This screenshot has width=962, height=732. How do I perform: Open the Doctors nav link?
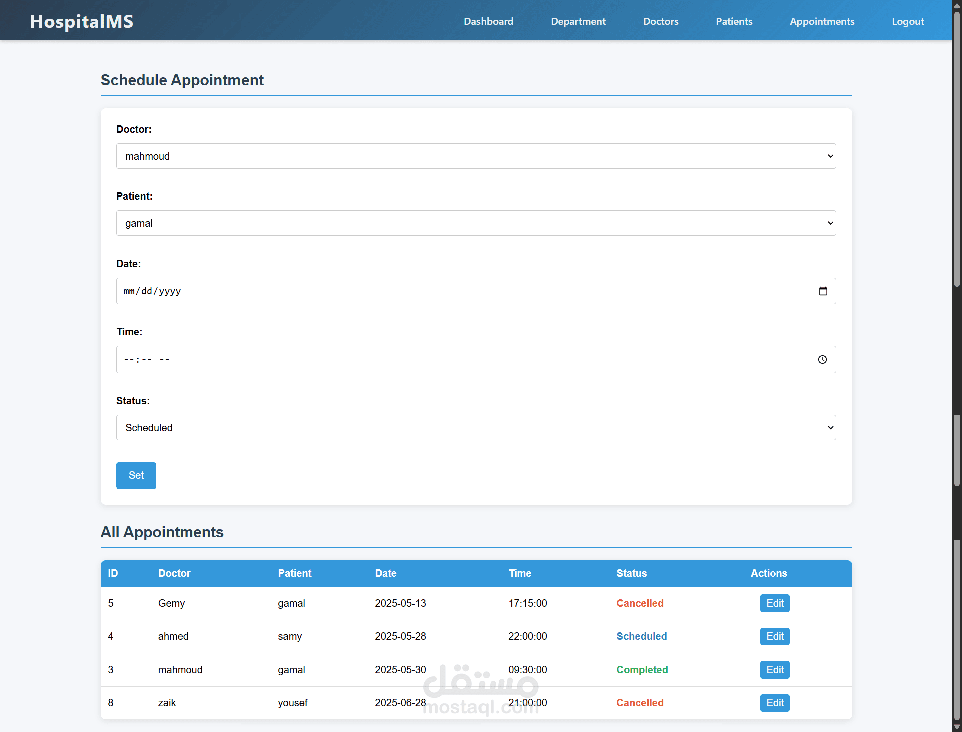tap(661, 21)
